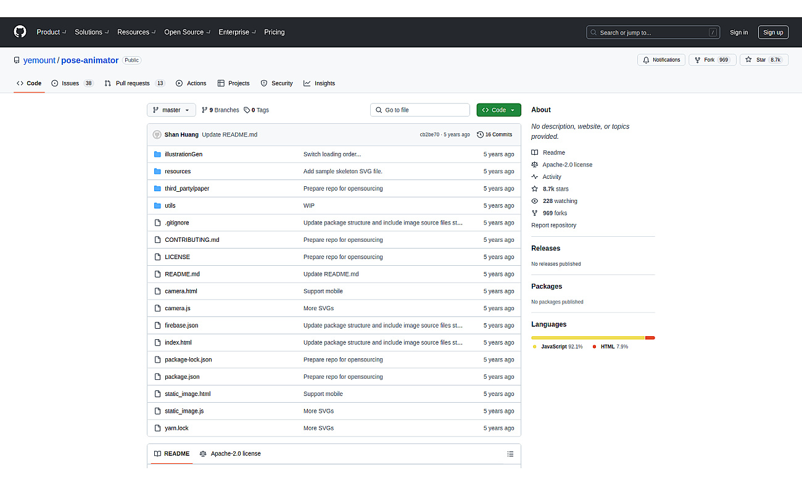
Task: Expand the Resources menu
Action: pos(136,32)
